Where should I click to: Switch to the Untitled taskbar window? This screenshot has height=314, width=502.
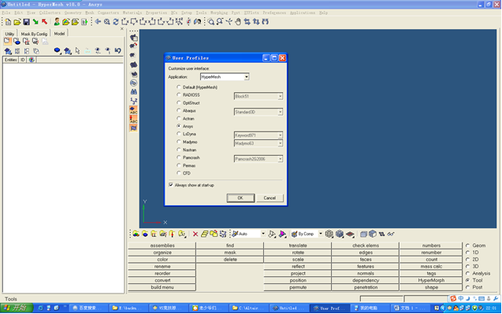(x=288, y=308)
